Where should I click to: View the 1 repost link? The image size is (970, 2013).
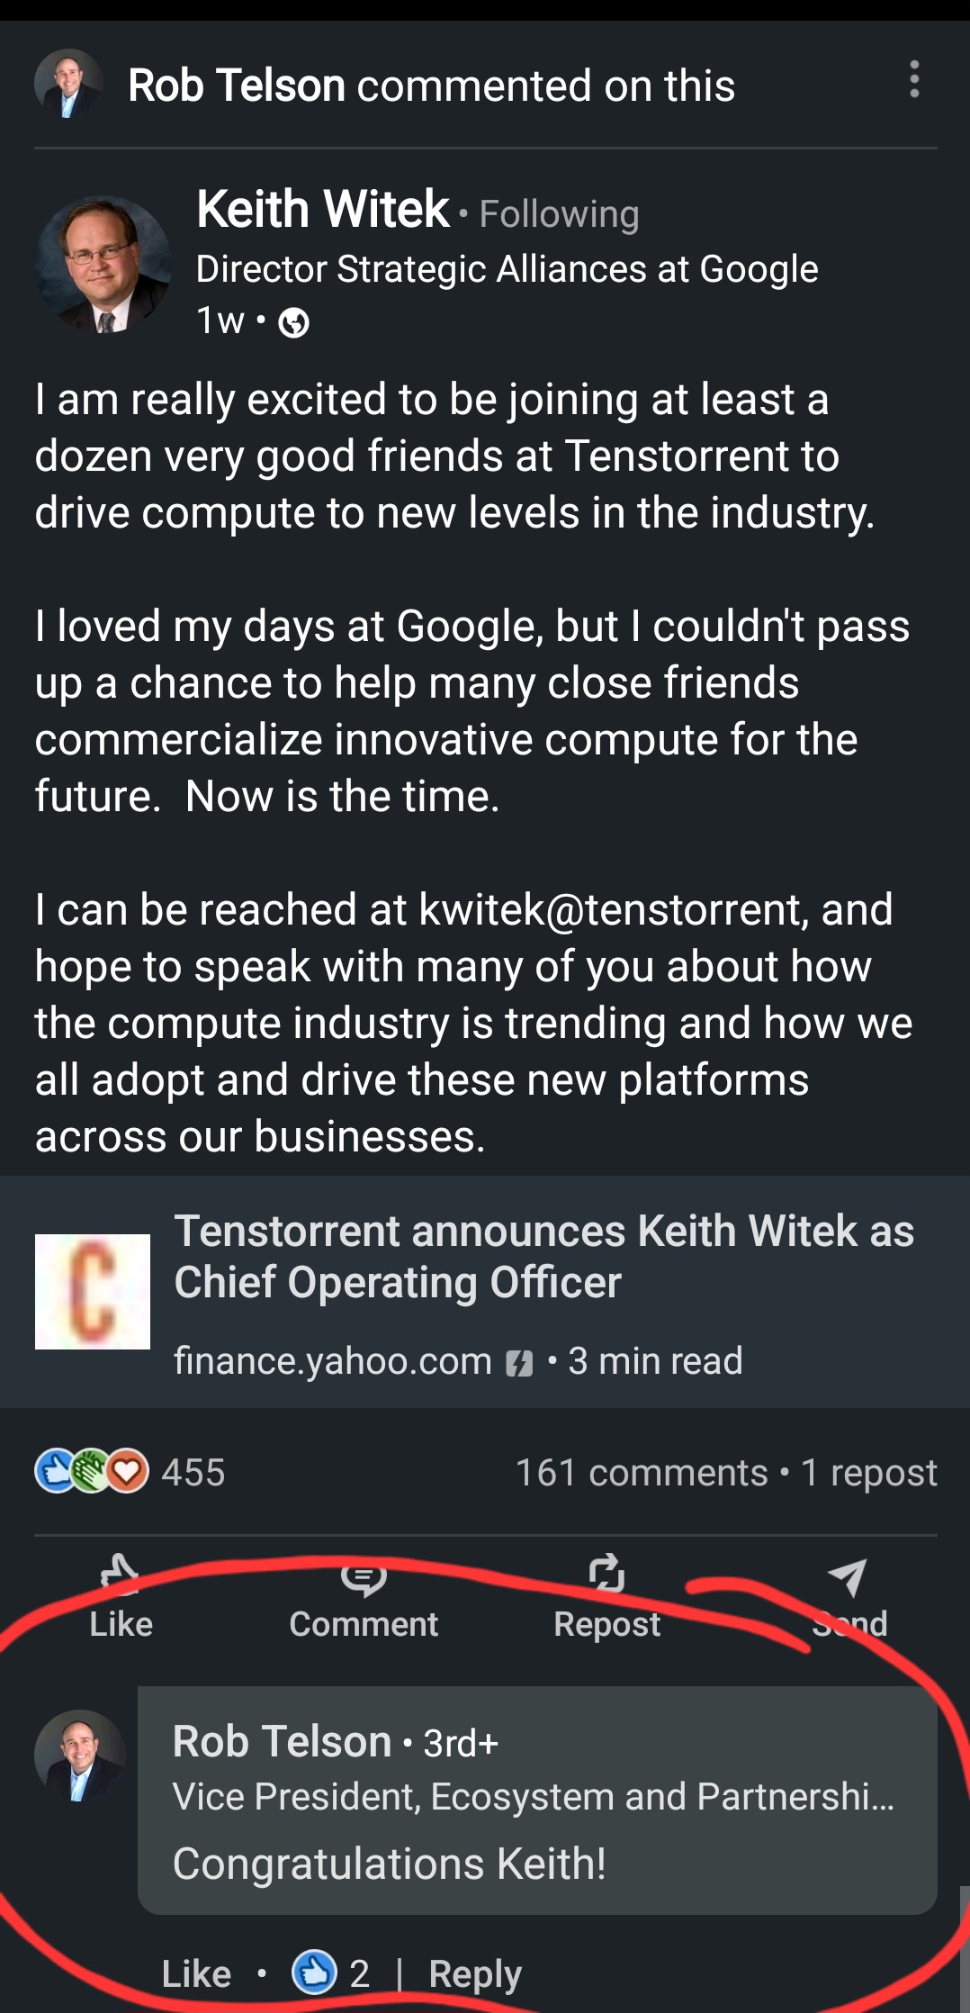click(x=868, y=1473)
